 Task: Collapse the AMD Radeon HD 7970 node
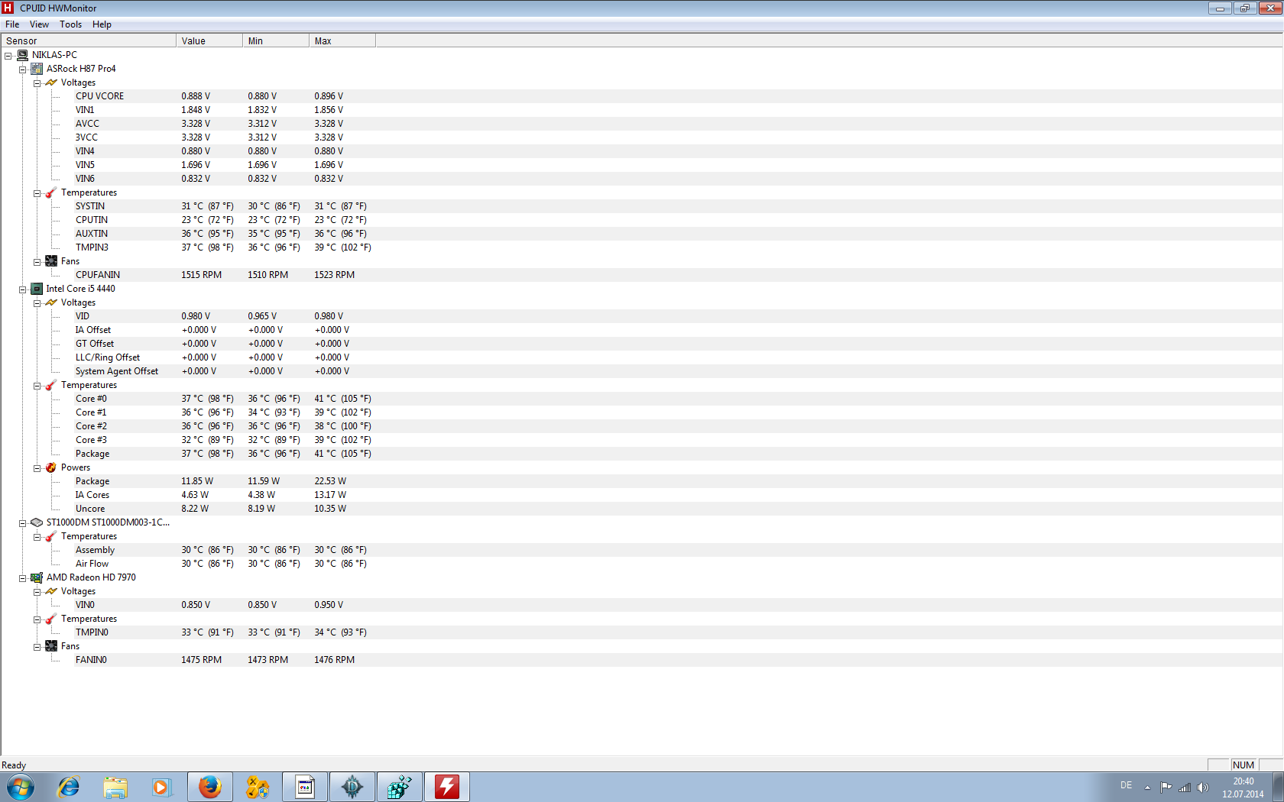coord(23,578)
